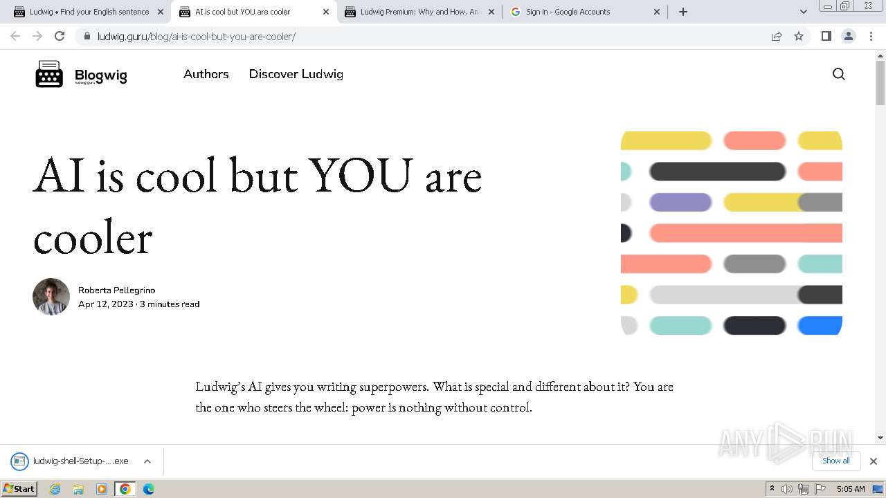Go back using browser back arrow
Screen dimensions: 886x498
click(x=15, y=36)
